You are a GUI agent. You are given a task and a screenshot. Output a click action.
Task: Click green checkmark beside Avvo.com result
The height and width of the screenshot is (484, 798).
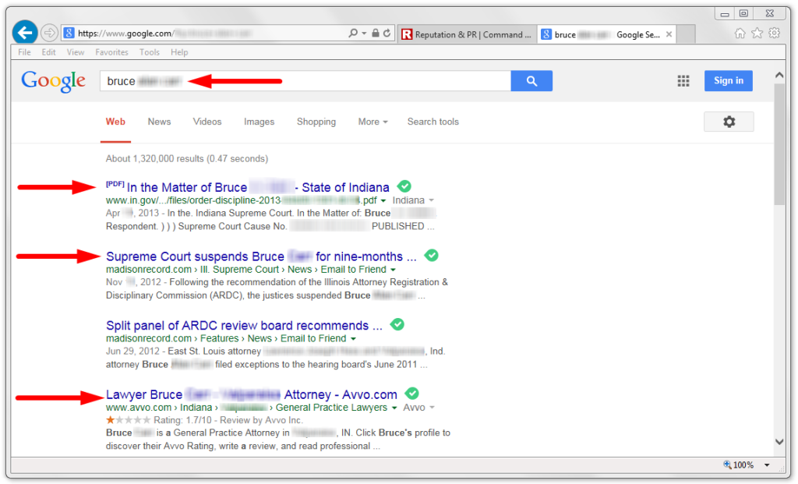(411, 394)
